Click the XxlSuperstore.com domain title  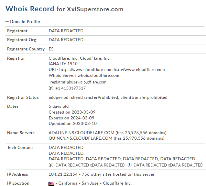pyautogui.click(x=95, y=9)
